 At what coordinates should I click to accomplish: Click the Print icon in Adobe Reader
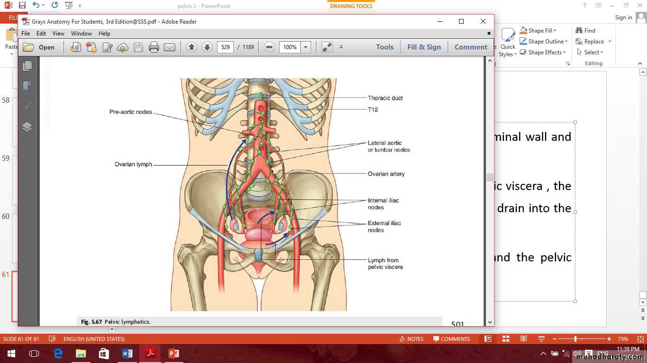(153, 47)
